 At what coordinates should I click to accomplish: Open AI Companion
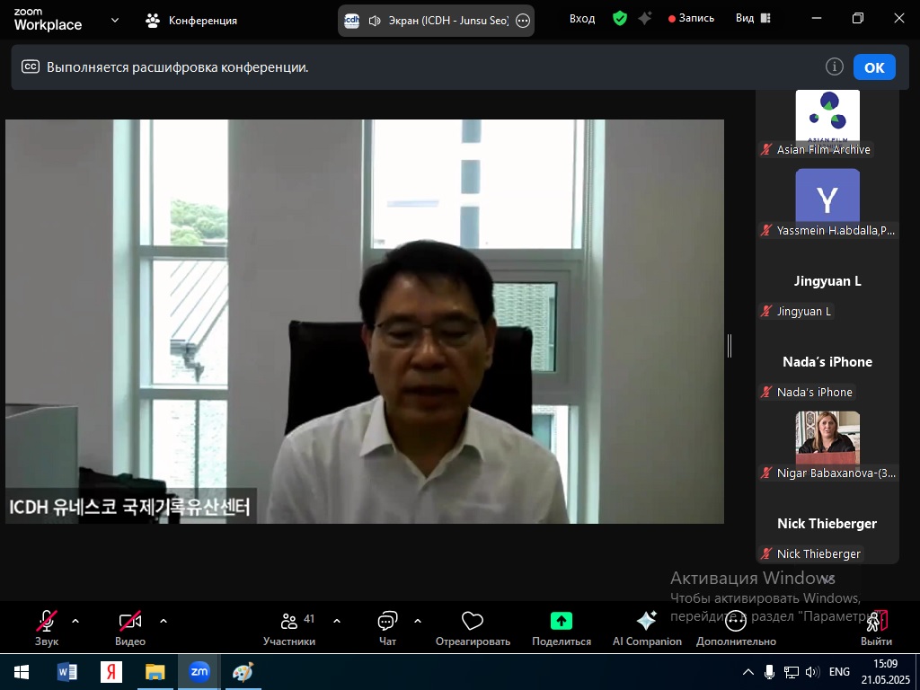(x=647, y=628)
